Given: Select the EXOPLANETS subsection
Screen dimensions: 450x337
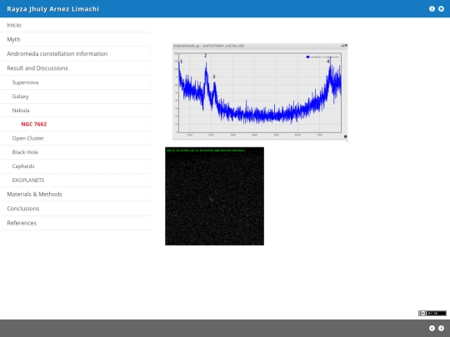Looking at the screenshot, I should (x=76, y=181).
